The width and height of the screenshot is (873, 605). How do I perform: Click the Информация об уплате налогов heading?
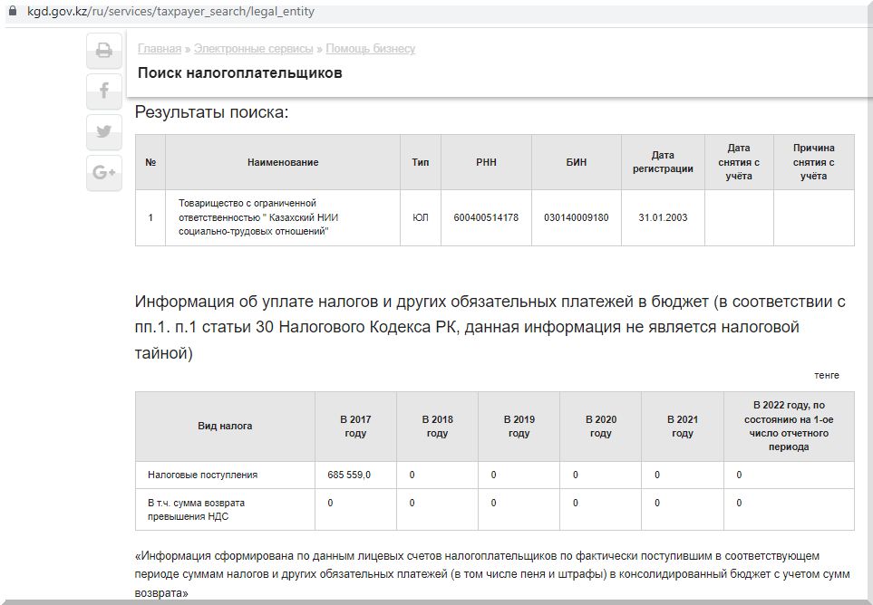pos(490,327)
